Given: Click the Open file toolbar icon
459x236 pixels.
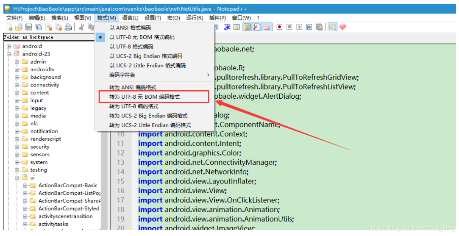Looking at the screenshot, I should tap(19, 27).
